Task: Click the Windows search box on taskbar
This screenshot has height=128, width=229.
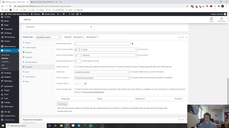Action: [26, 126]
